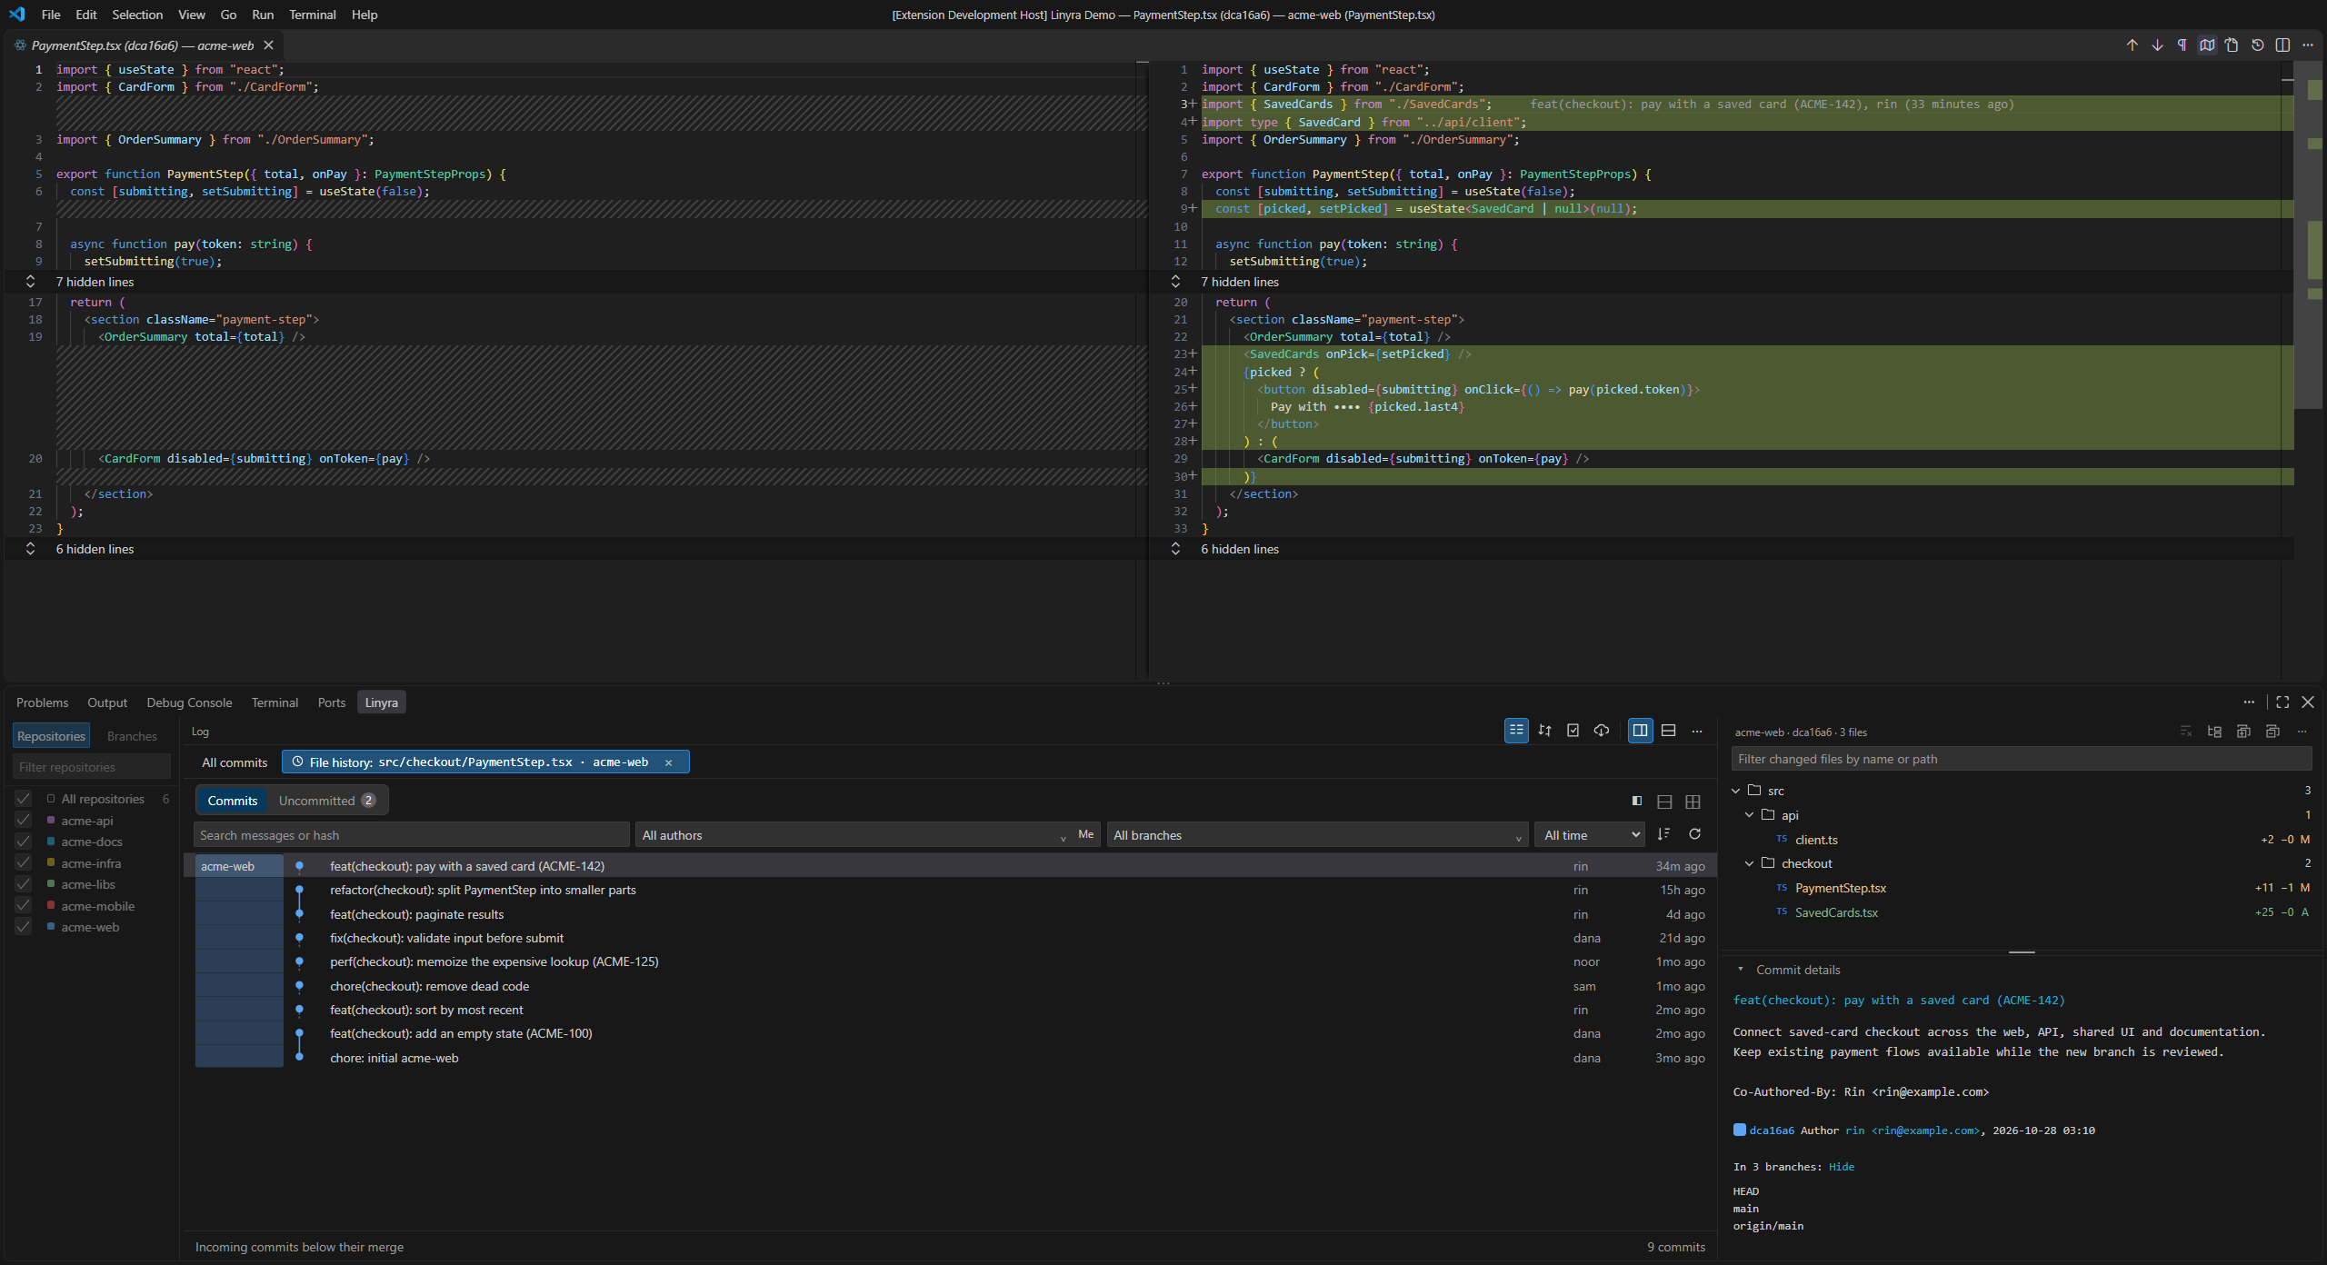
Task: Uncheck the acme-docs repository checkbox
Action: click(24, 842)
